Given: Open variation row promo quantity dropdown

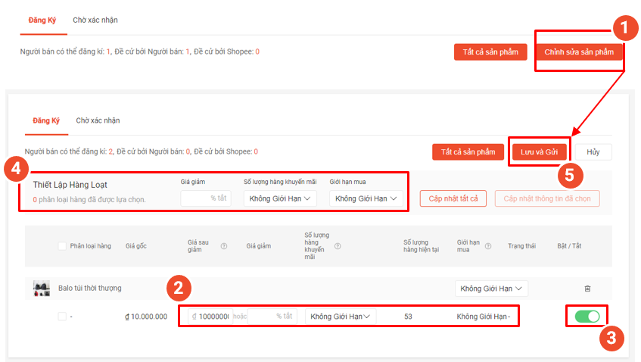Looking at the screenshot, I should point(342,317).
